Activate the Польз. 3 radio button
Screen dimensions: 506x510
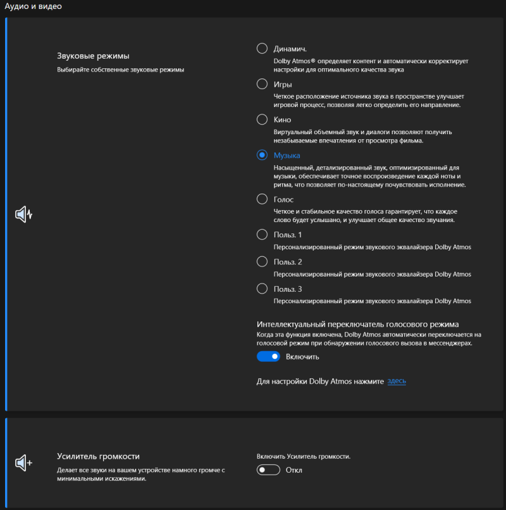coord(262,289)
